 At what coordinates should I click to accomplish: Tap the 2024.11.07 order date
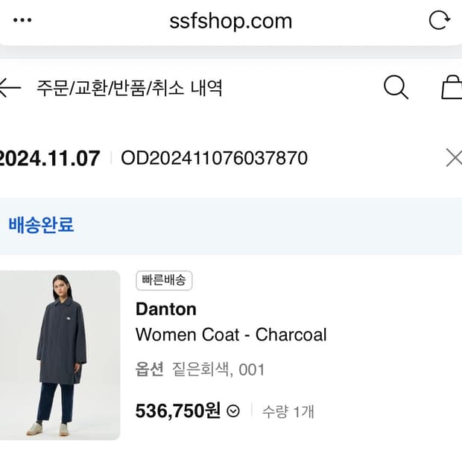pos(50,158)
